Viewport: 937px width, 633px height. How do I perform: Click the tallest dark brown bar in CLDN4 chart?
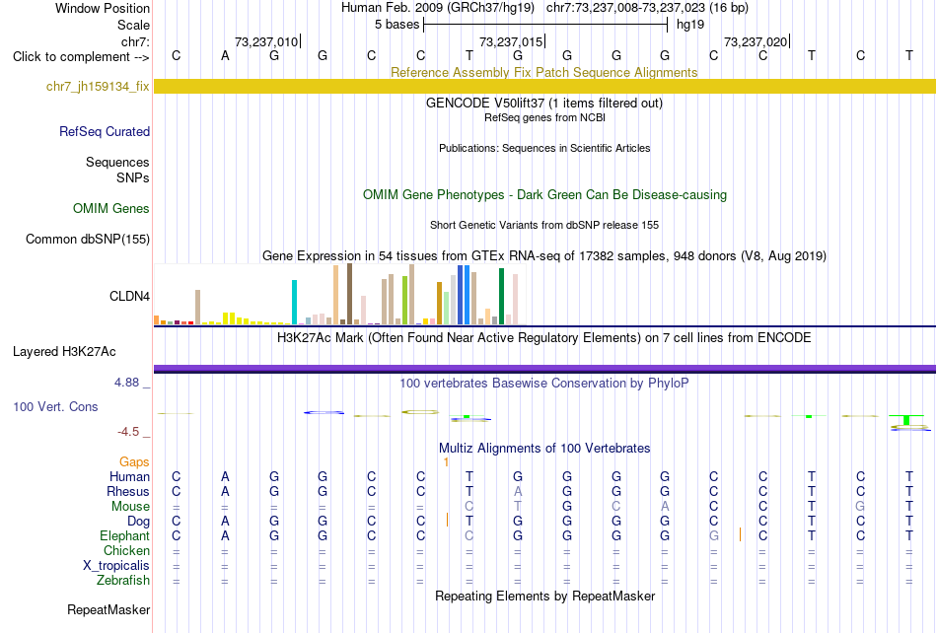pyautogui.click(x=349, y=295)
